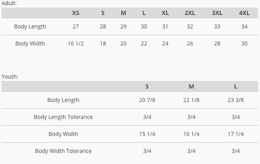Select the 16 1/2 body width value
The height and width of the screenshot is (164, 260).
pyautogui.click(x=75, y=43)
